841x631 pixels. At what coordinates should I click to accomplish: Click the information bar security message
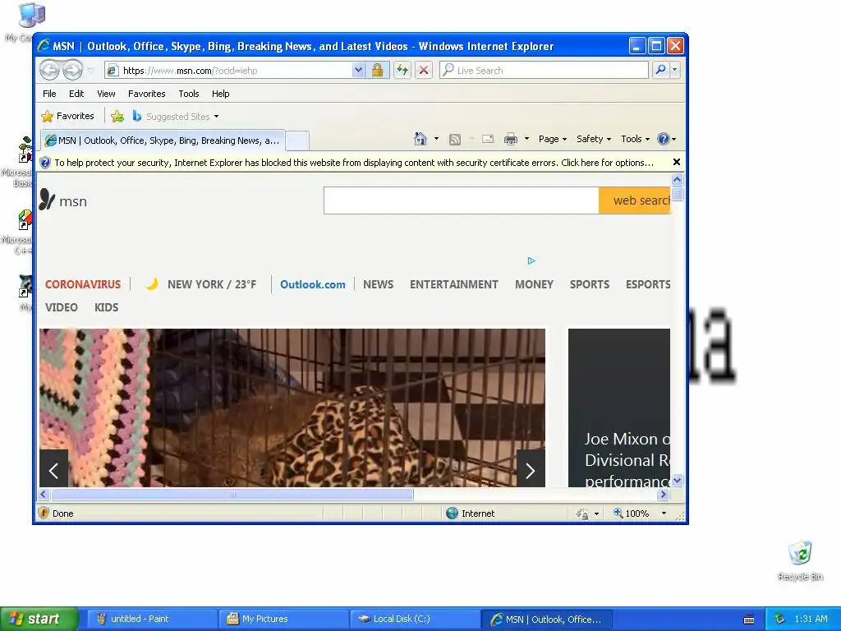pyautogui.click(x=354, y=163)
